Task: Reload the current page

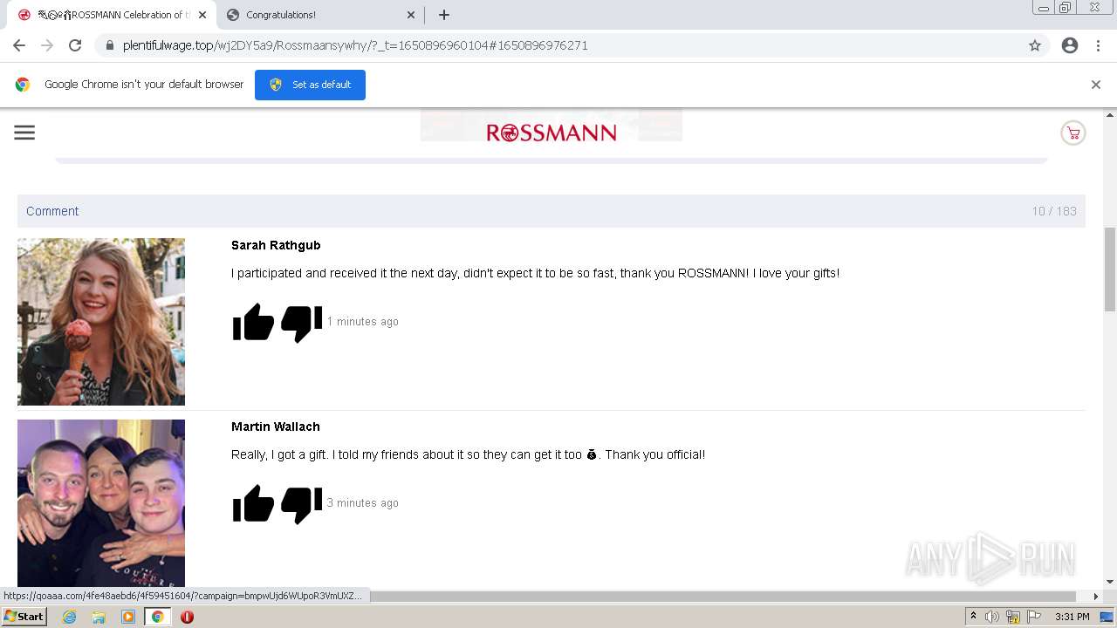Action: (75, 45)
